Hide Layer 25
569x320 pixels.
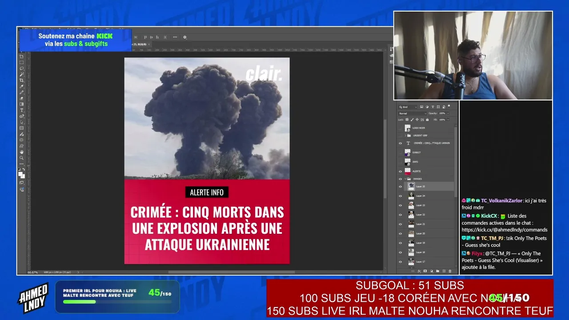400,187
